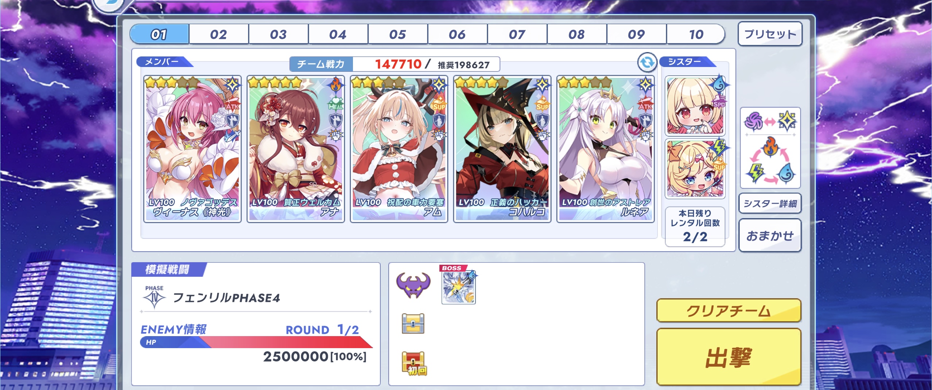Click the 出撃 sortie button
The image size is (932, 390).
click(x=729, y=357)
